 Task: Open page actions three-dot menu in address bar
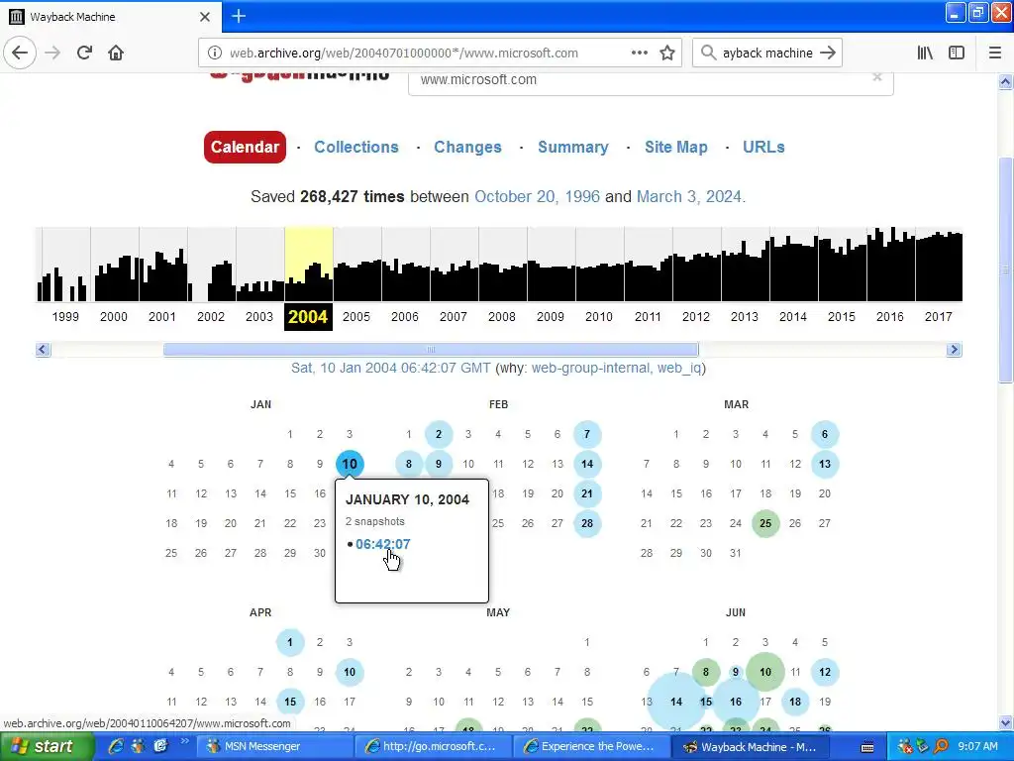pos(639,53)
